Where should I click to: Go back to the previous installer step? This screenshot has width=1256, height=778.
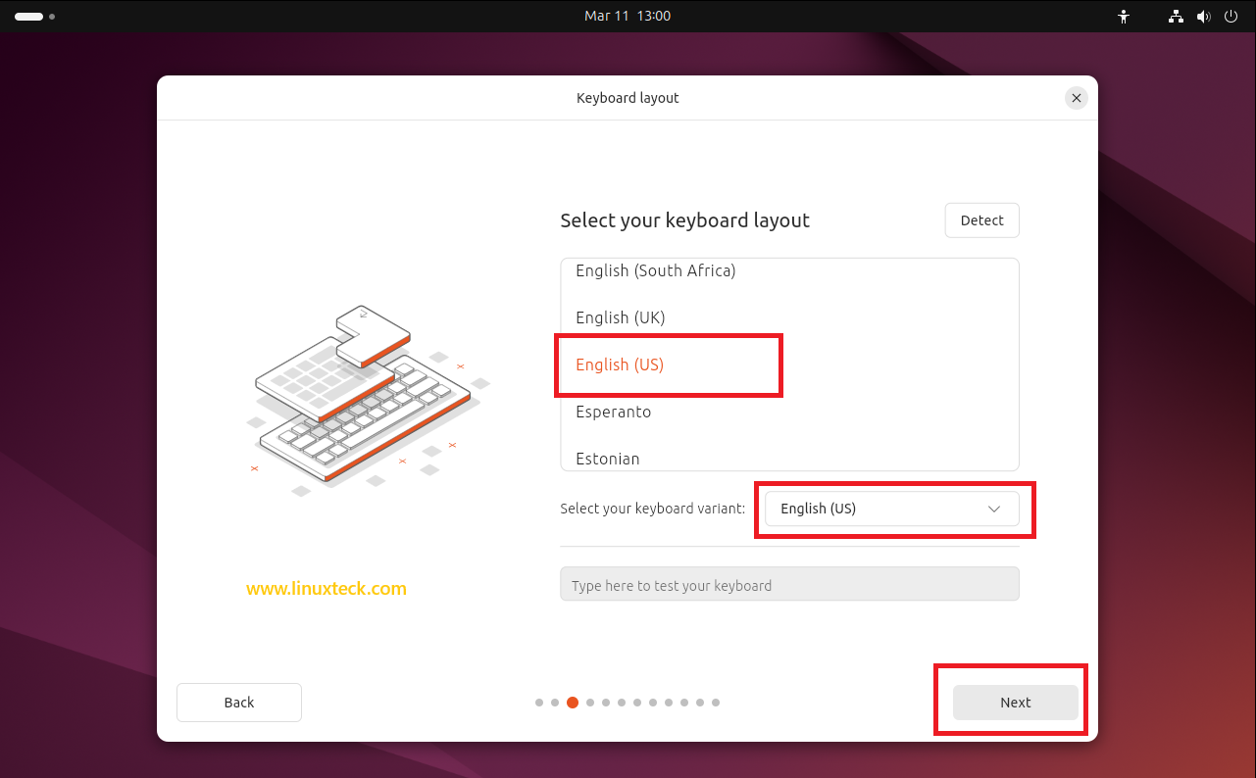(238, 702)
